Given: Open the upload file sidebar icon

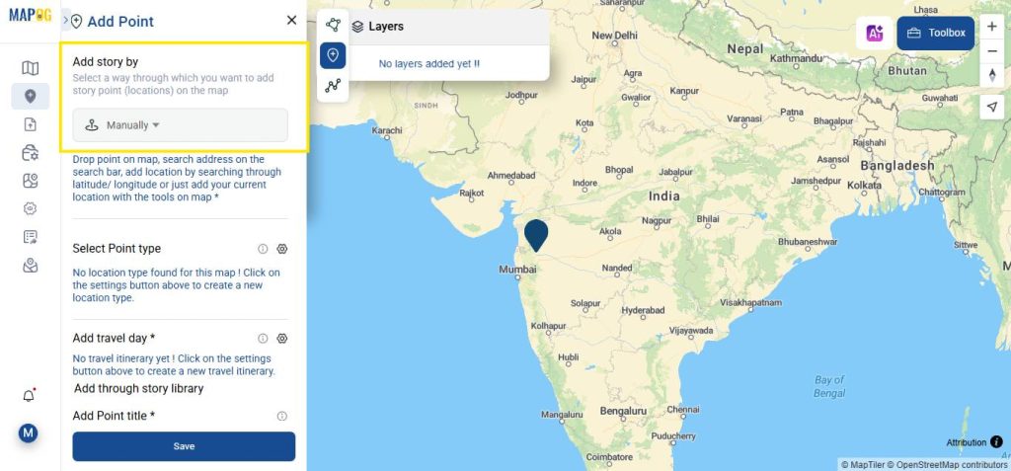Looking at the screenshot, I should coord(30,124).
